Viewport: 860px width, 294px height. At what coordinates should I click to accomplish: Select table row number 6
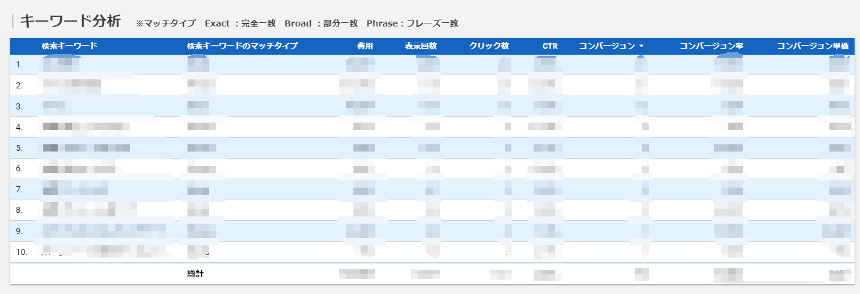tap(19, 169)
